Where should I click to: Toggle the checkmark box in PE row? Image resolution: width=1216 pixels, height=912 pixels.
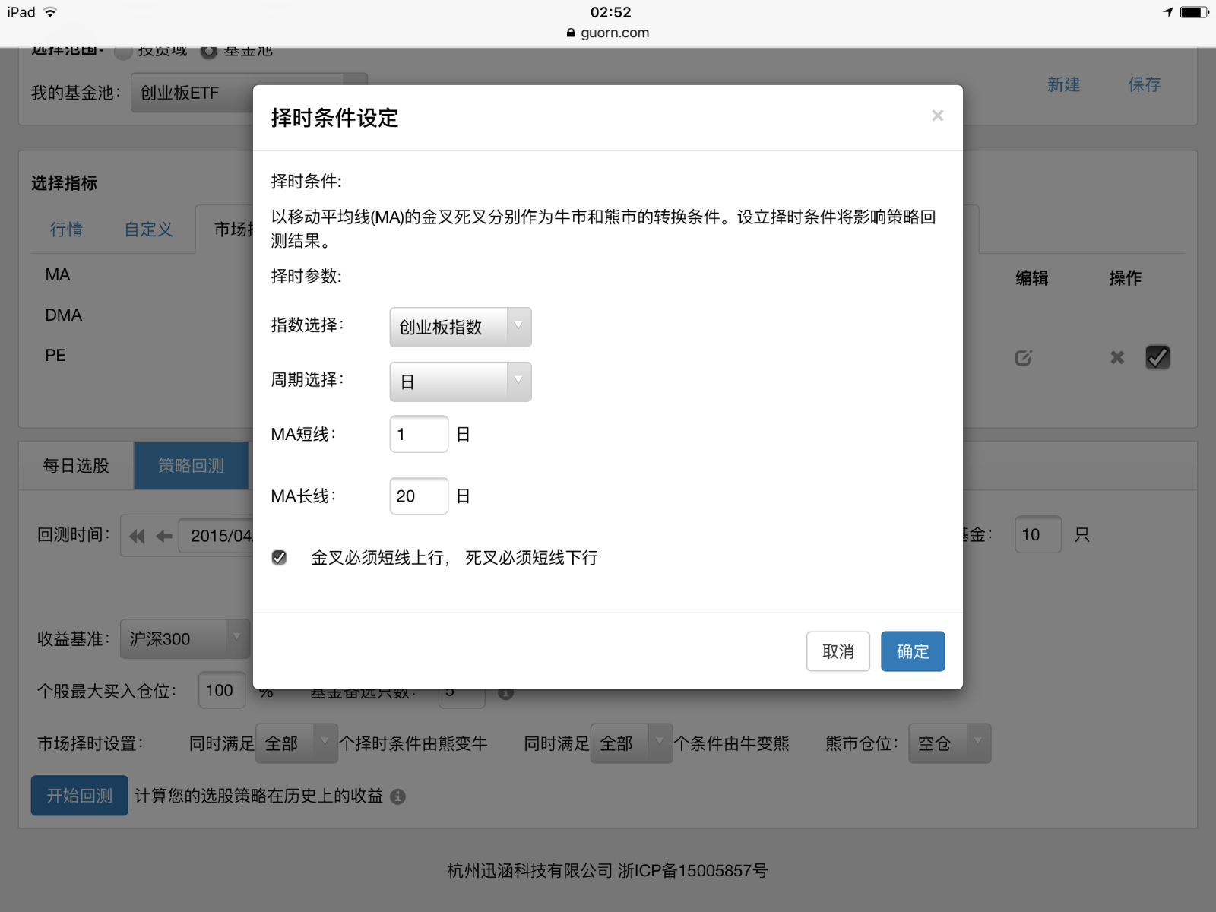[1157, 357]
